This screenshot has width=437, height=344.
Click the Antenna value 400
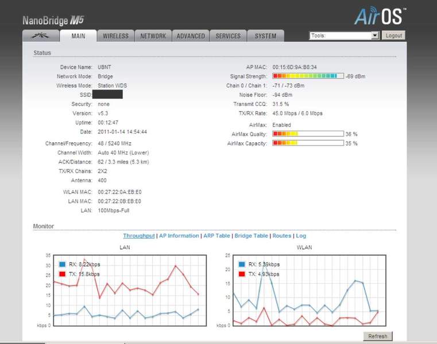[102, 181]
